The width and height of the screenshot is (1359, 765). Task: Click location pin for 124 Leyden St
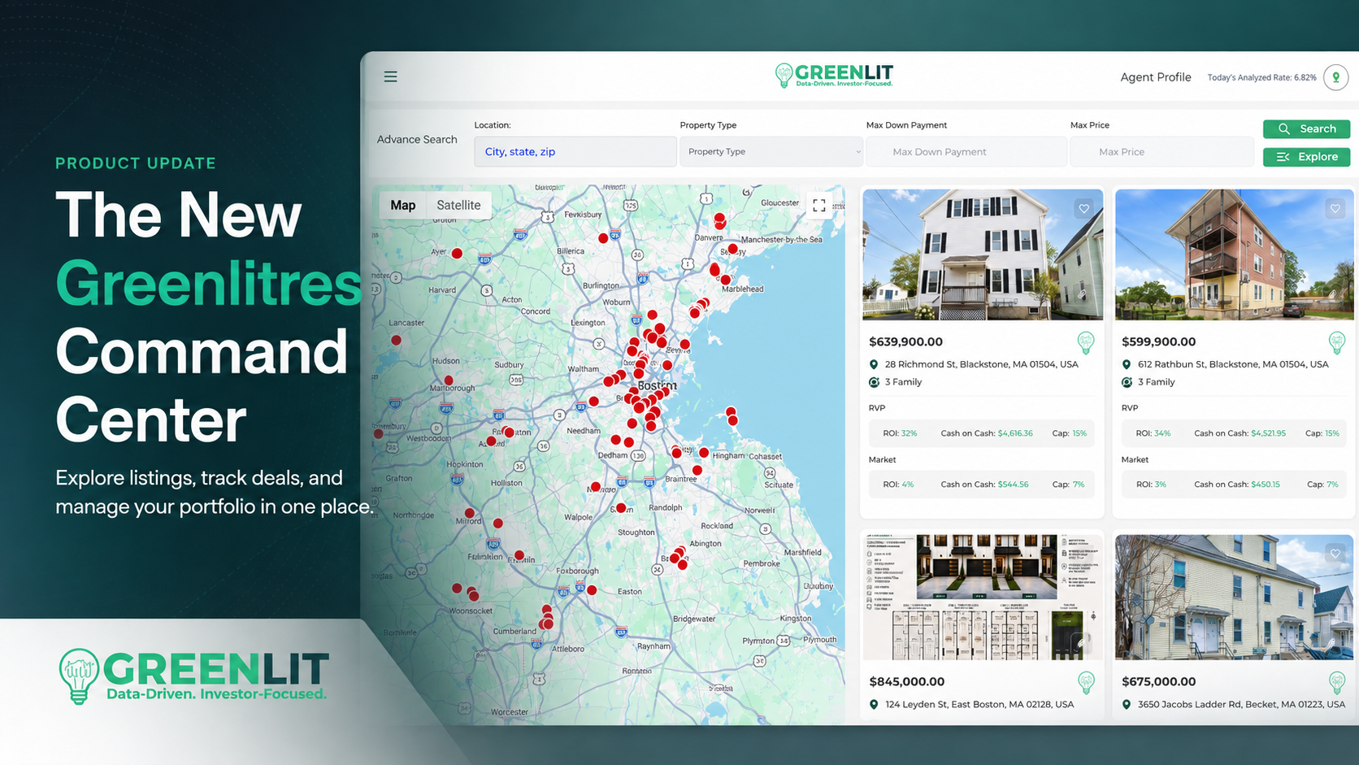[x=874, y=704]
